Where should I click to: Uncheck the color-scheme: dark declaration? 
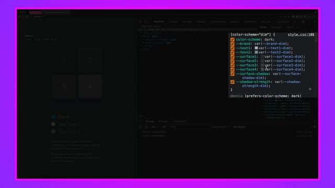pos(232,40)
